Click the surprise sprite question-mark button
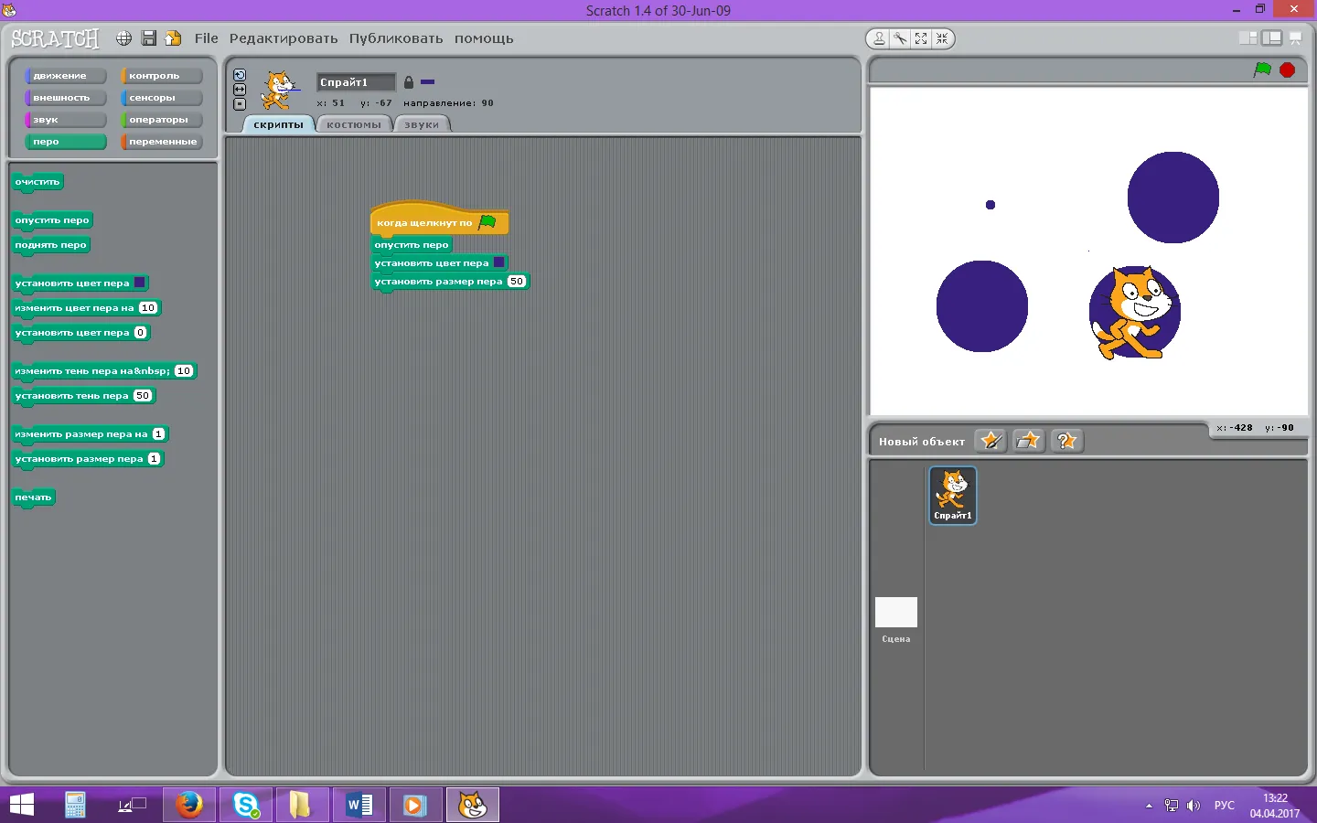Screen dimensions: 1317x823 1066,441
